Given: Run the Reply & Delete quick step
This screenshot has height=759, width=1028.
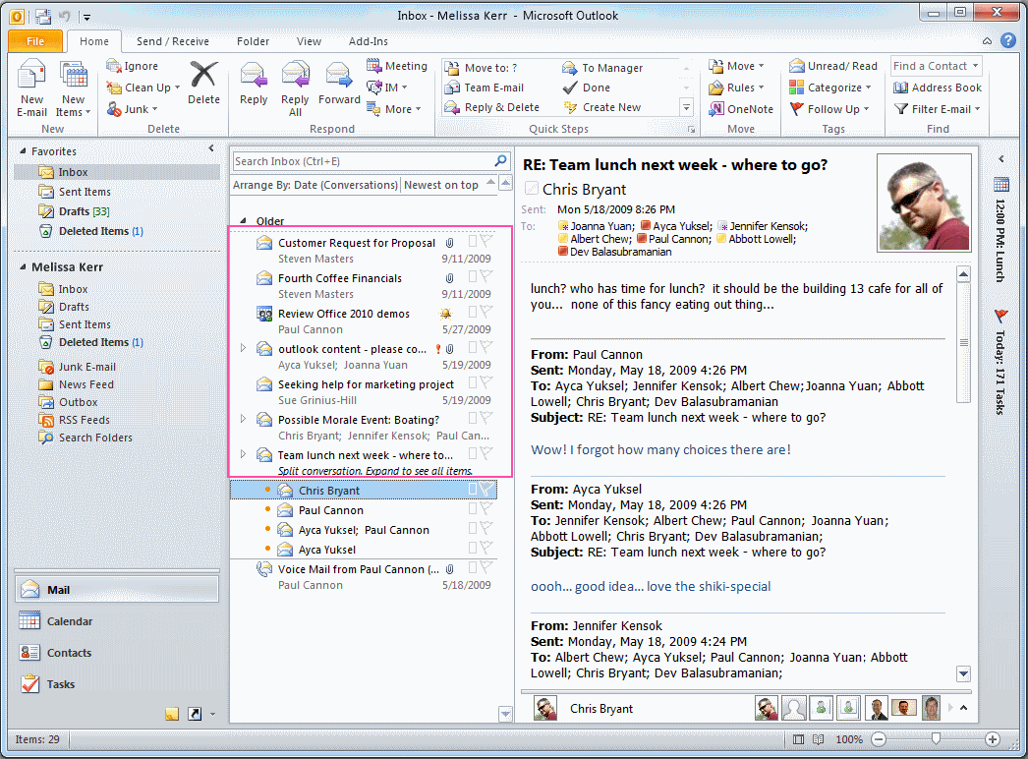Looking at the screenshot, I should (x=491, y=107).
